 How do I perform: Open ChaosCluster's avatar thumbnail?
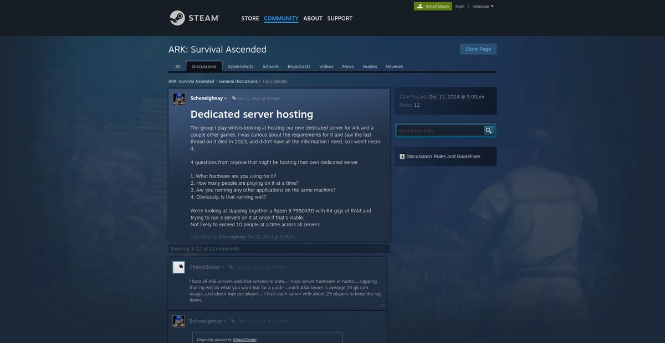click(x=178, y=267)
